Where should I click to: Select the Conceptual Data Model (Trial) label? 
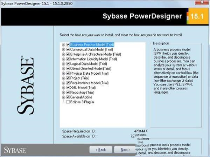(92, 49)
